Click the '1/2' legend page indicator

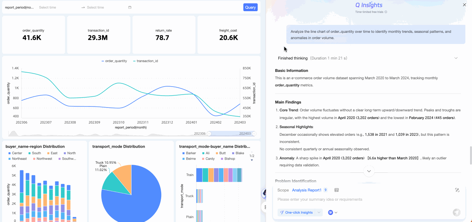[x=252, y=156]
